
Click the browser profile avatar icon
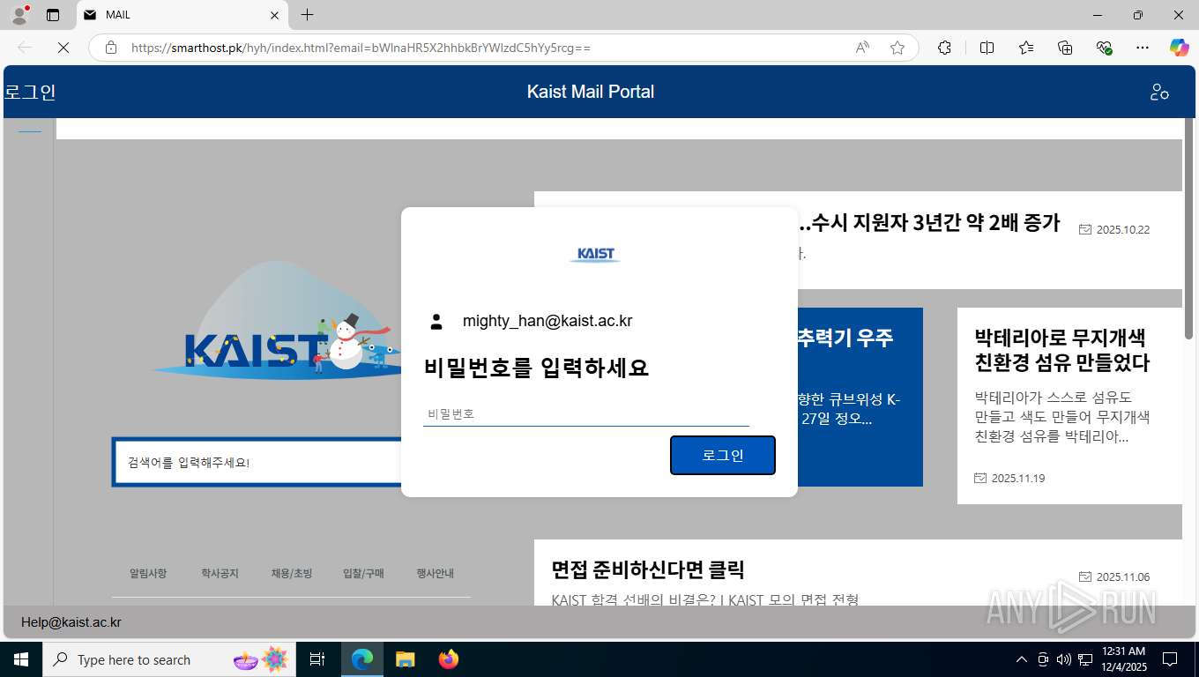(19, 15)
